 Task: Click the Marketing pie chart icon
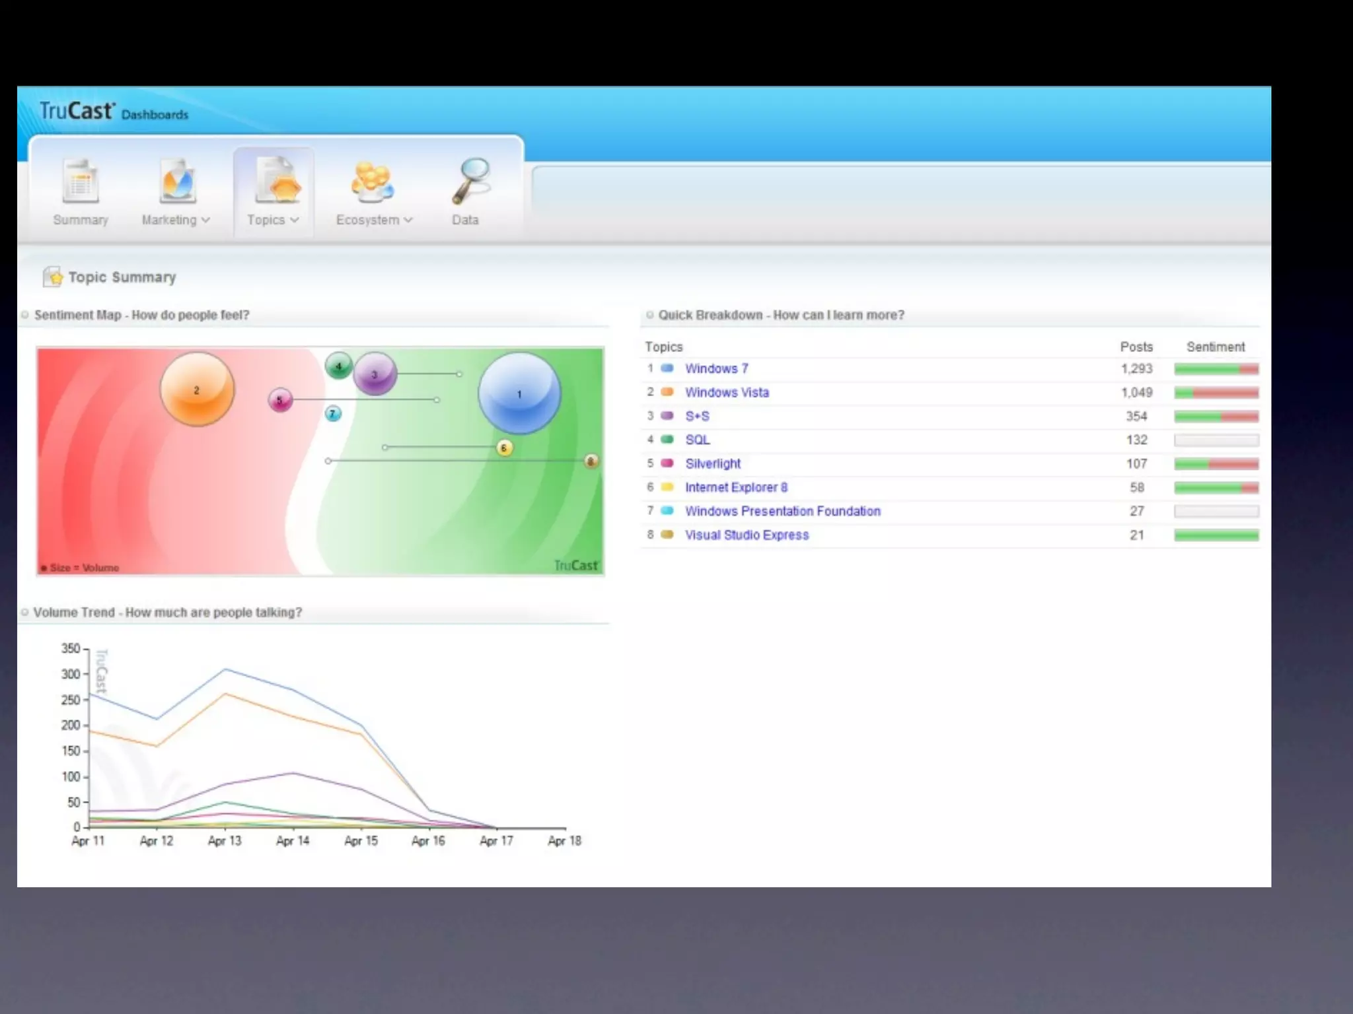tap(176, 181)
